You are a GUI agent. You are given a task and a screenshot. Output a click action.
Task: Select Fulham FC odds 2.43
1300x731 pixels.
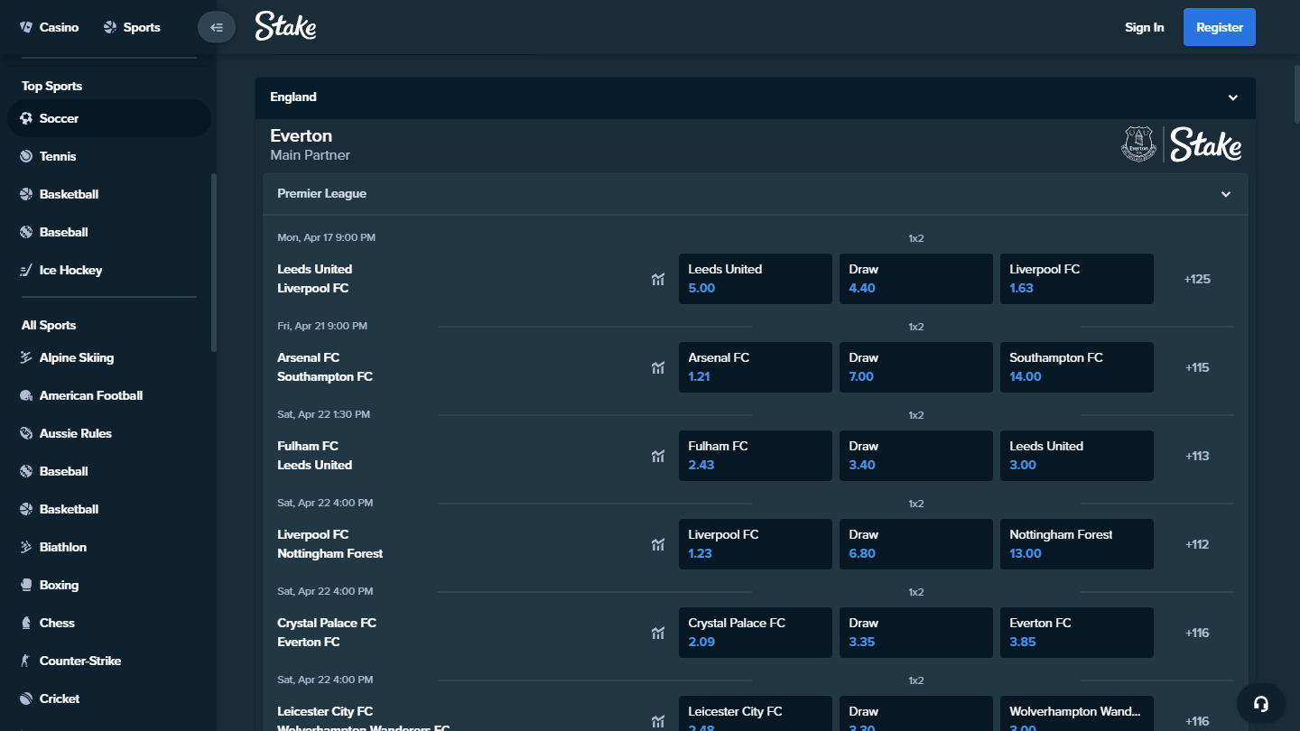[755, 456]
